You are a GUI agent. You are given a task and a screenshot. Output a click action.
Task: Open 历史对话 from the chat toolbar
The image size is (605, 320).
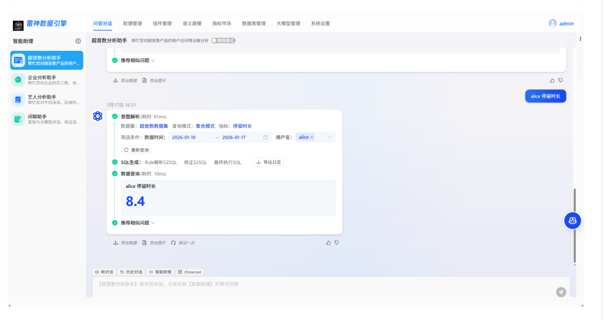pos(131,272)
